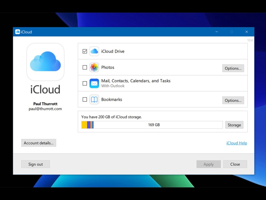Click the Bookmarks book icon
266x200 pixels.
[94, 99]
